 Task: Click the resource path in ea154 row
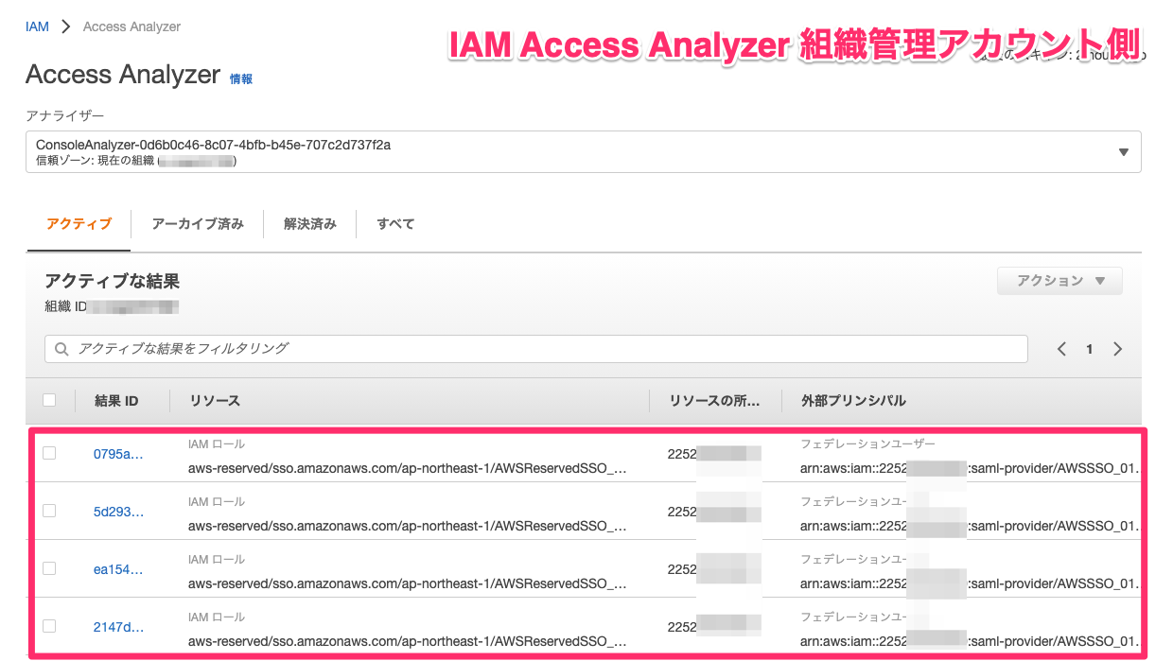point(408,583)
